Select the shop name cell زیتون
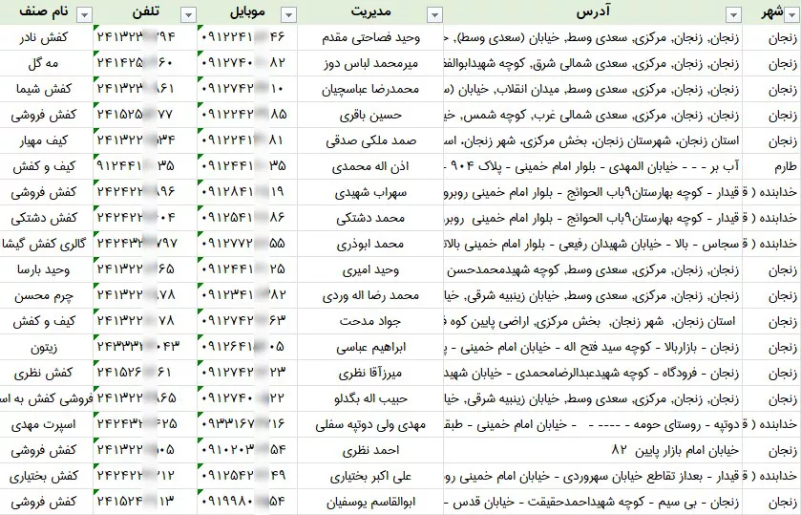 click(x=47, y=347)
